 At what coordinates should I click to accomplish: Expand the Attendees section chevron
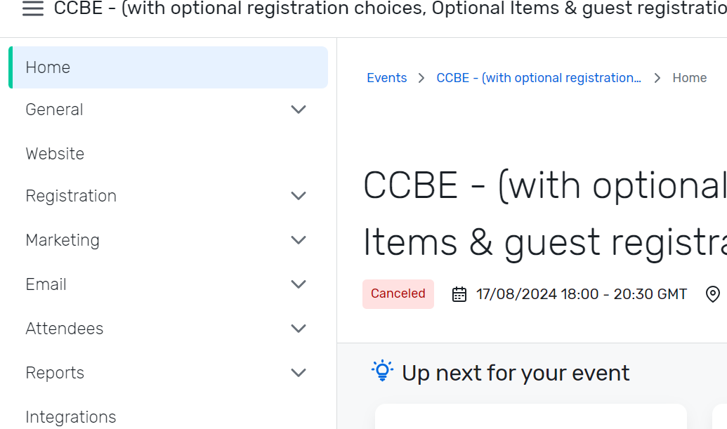[x=298, y=329]
